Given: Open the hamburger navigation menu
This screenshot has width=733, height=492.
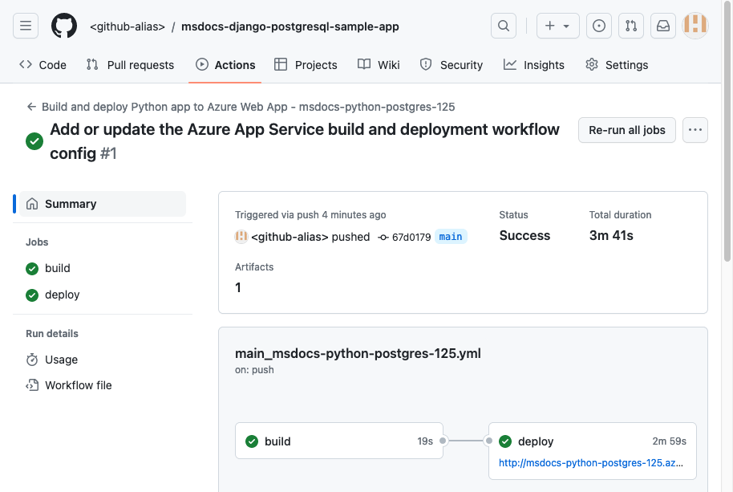Looking at the screenshot, I should tap(26, 26).
